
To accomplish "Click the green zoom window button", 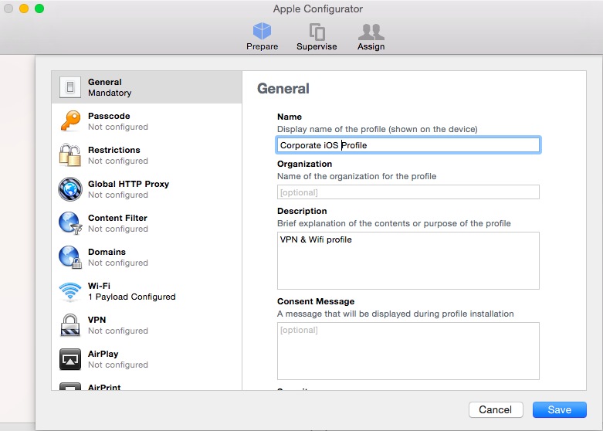I will coord(39,8).
